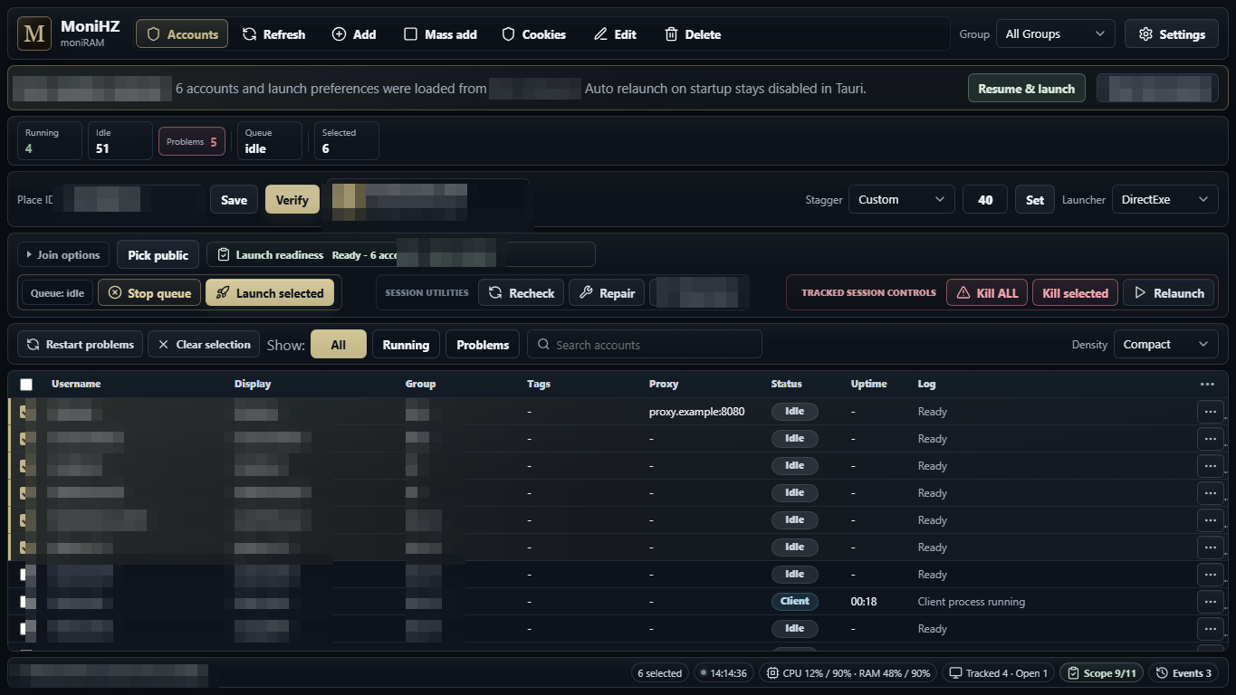The width and height of the screenshot is (1236, 695).
Task: Click 6 selected in status bar
Action: (x=659, y=673)
